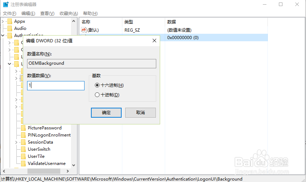Click the PINLogonEnrollment folder icon
Viewport: 306px width, 182px height.
click(x=23, y=135)
